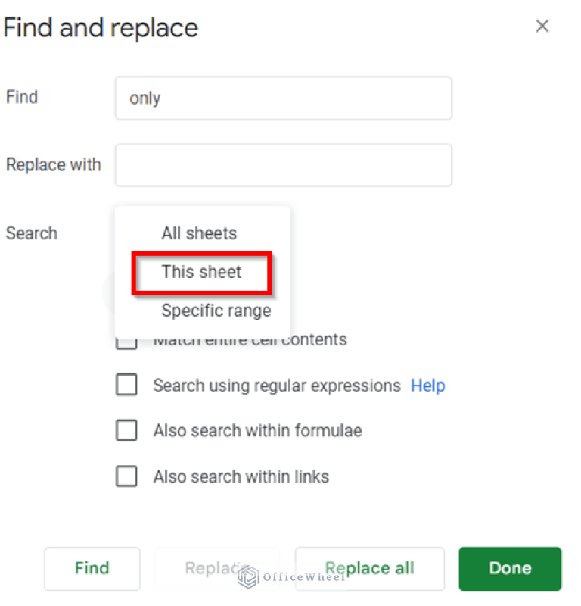Viewport: 581px width, 606px height.
Task: Click the Find button
Action: click(x=92, y=568)
